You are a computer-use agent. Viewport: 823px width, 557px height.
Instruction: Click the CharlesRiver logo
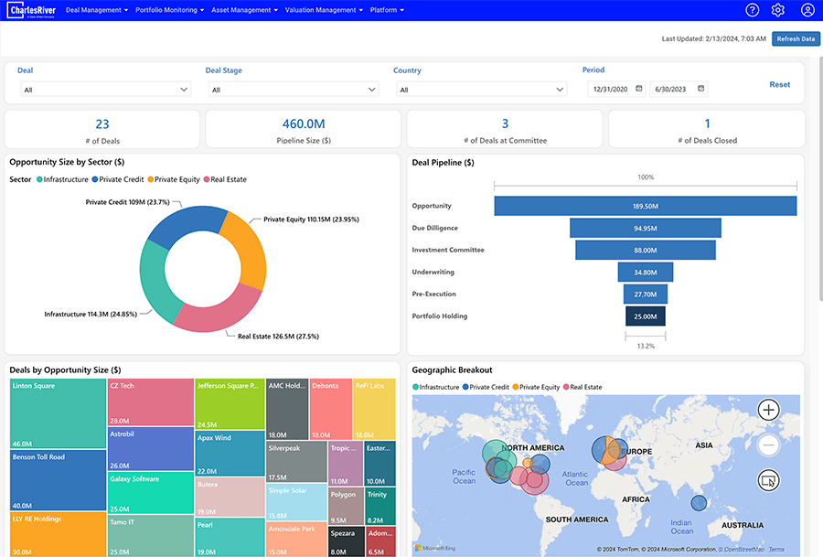33,10
